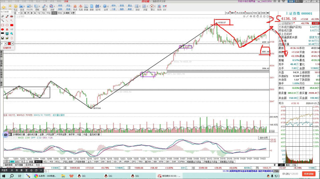Click the eye icon above the chart
Image resolution: width=320 pixels, height=179 pixels.
(x=251, y=16)
